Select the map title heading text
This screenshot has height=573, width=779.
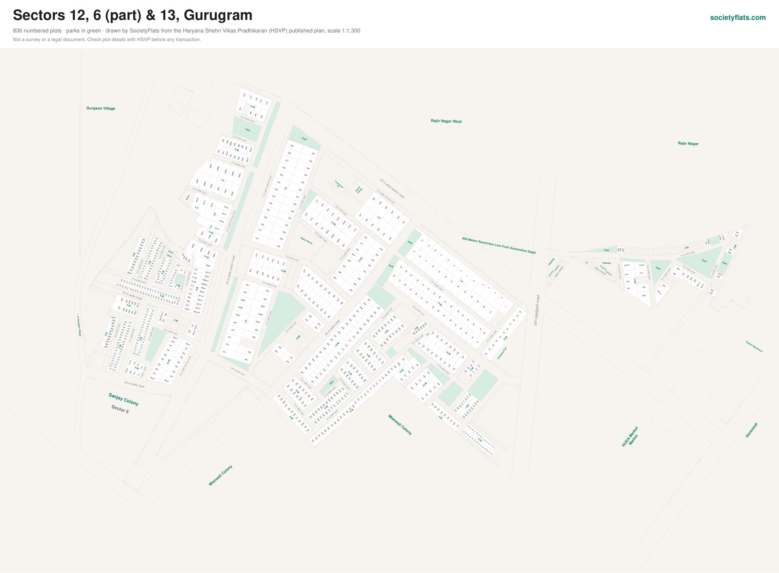click(x=133, y=15)
